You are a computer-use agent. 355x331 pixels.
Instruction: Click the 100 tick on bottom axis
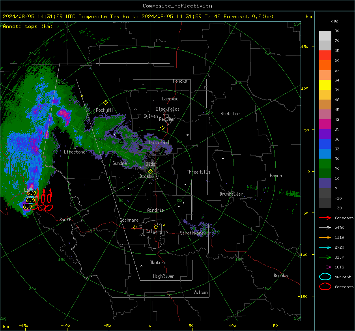tap(232, 325)
